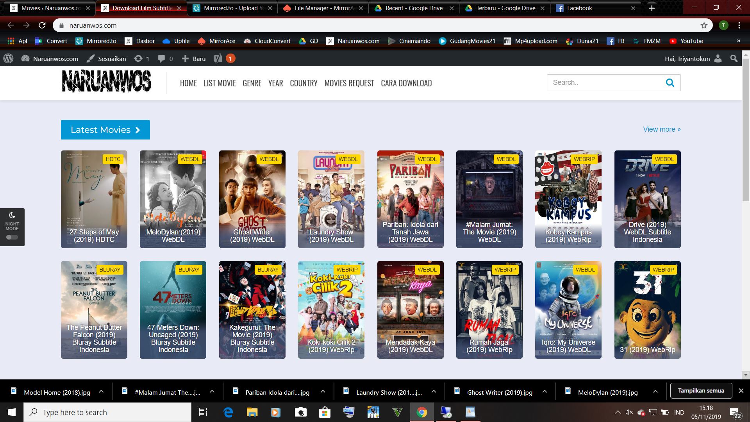Viewport: 750px width, 422px height.
Task: Click the blue search submit icon
Action: pyautogui.click(x=670, y=82)
